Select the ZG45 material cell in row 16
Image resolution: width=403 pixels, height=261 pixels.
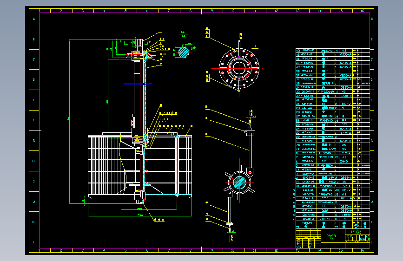344,161
